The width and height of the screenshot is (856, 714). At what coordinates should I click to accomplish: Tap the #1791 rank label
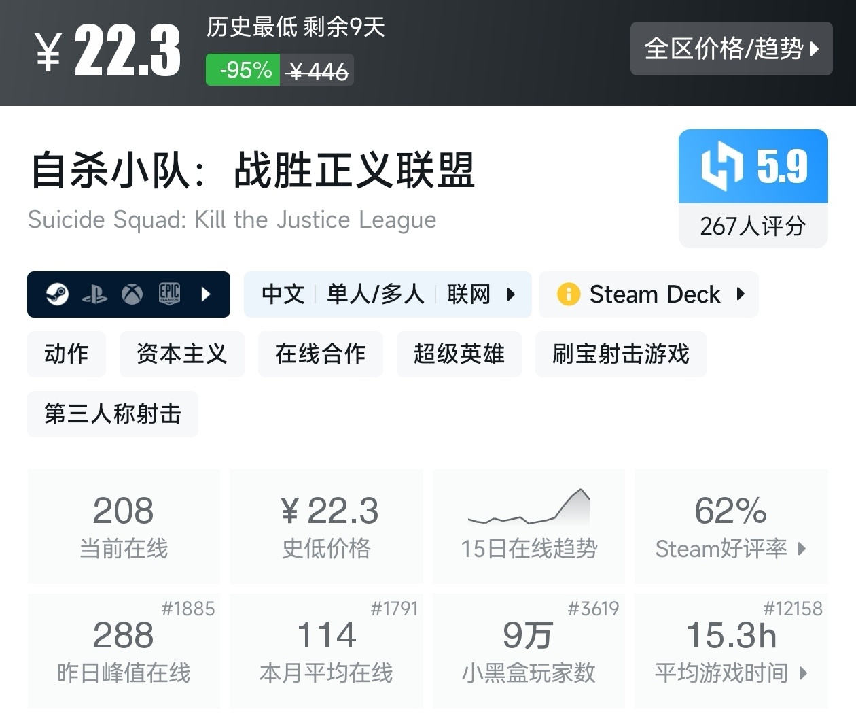394,609
